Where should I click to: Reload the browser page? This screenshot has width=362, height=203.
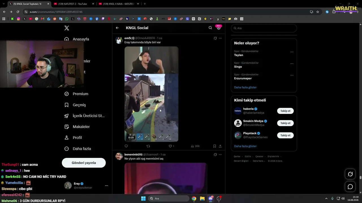click(18, 12)
